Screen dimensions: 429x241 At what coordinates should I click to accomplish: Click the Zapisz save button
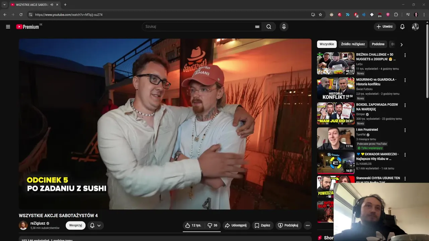[262, 225]
